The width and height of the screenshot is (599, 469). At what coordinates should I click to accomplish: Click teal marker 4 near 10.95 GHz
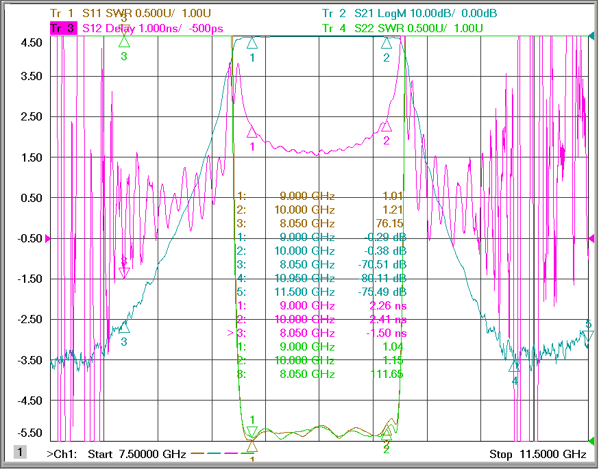(x=514, y=367)
